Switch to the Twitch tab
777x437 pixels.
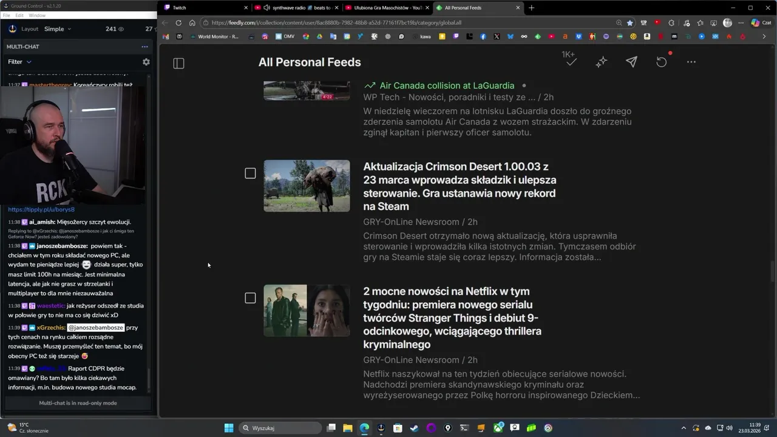pyautogui.click(x=205, y=8)
